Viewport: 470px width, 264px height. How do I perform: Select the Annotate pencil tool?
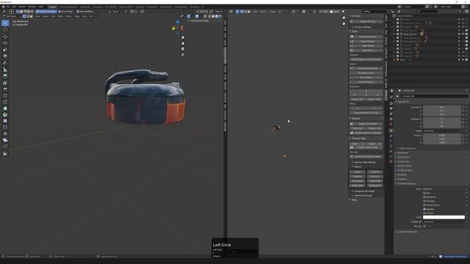(5, 63)
